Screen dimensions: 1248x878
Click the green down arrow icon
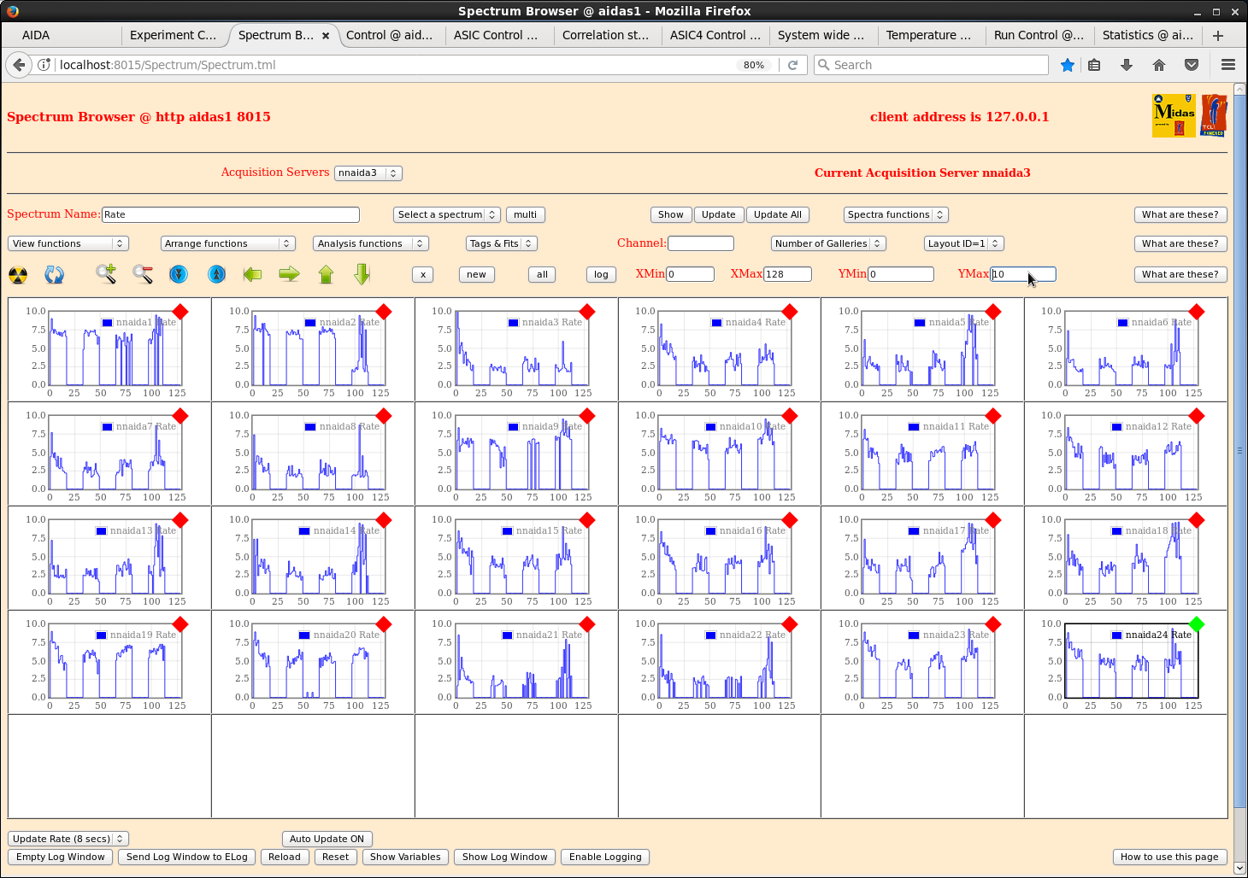click(362, 274)
